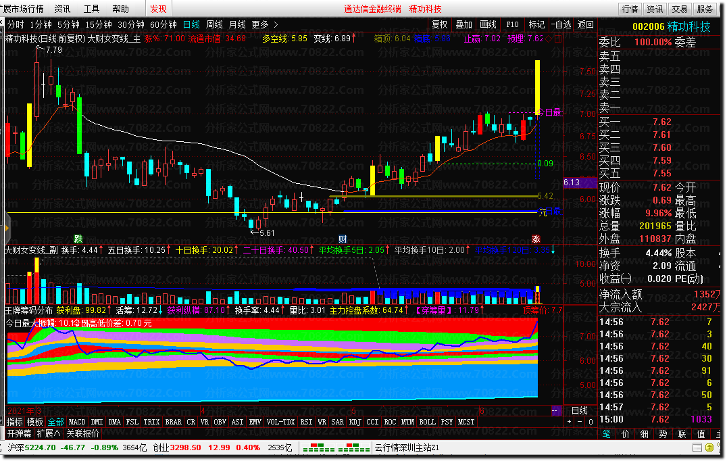Image resolution: width=727 pixels, height=461 pixels.
Task: Switch to 分时 chart
Action: click(16, 24)
